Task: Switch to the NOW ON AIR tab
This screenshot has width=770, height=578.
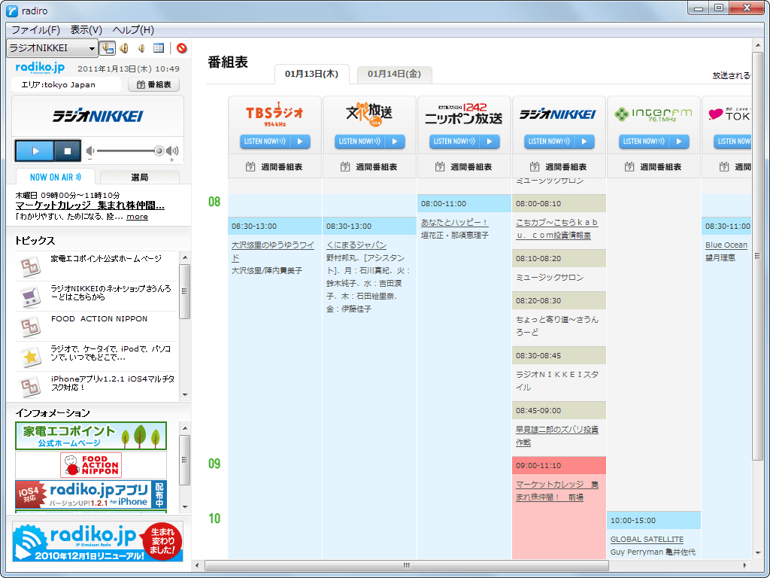Action: pos(56,177)
